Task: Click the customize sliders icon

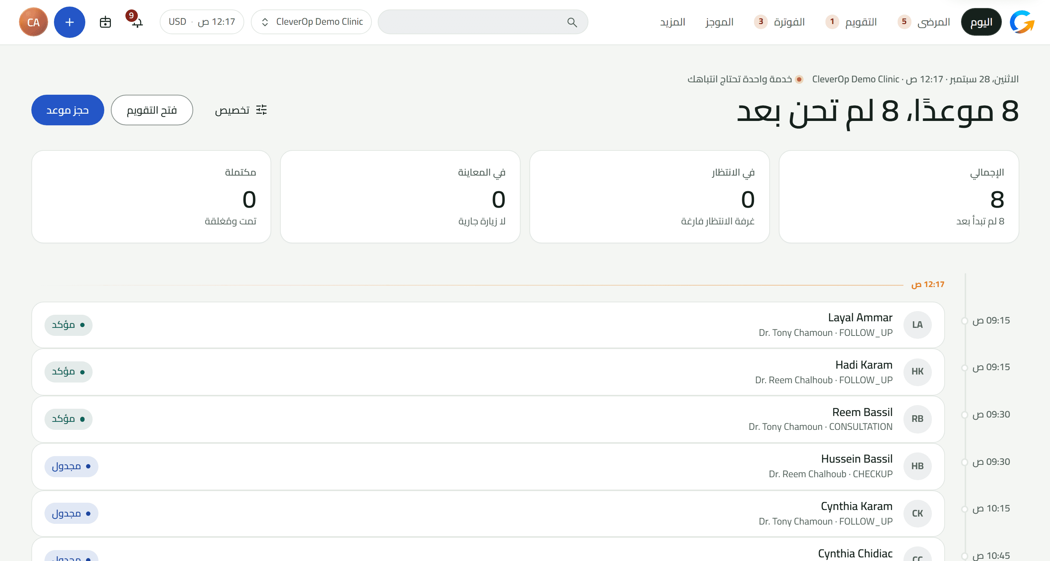Action: point(261,110)
